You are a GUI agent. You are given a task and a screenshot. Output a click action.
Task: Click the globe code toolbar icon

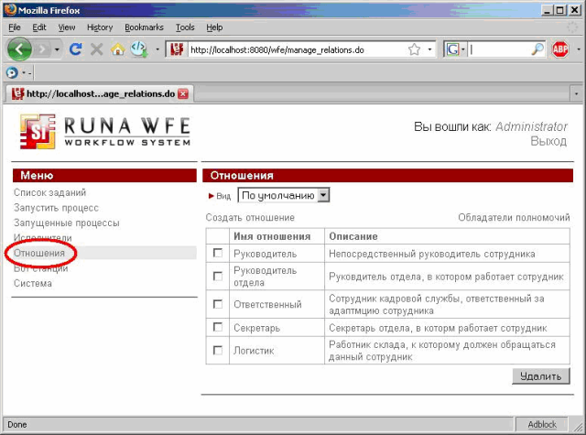point(138,49)
